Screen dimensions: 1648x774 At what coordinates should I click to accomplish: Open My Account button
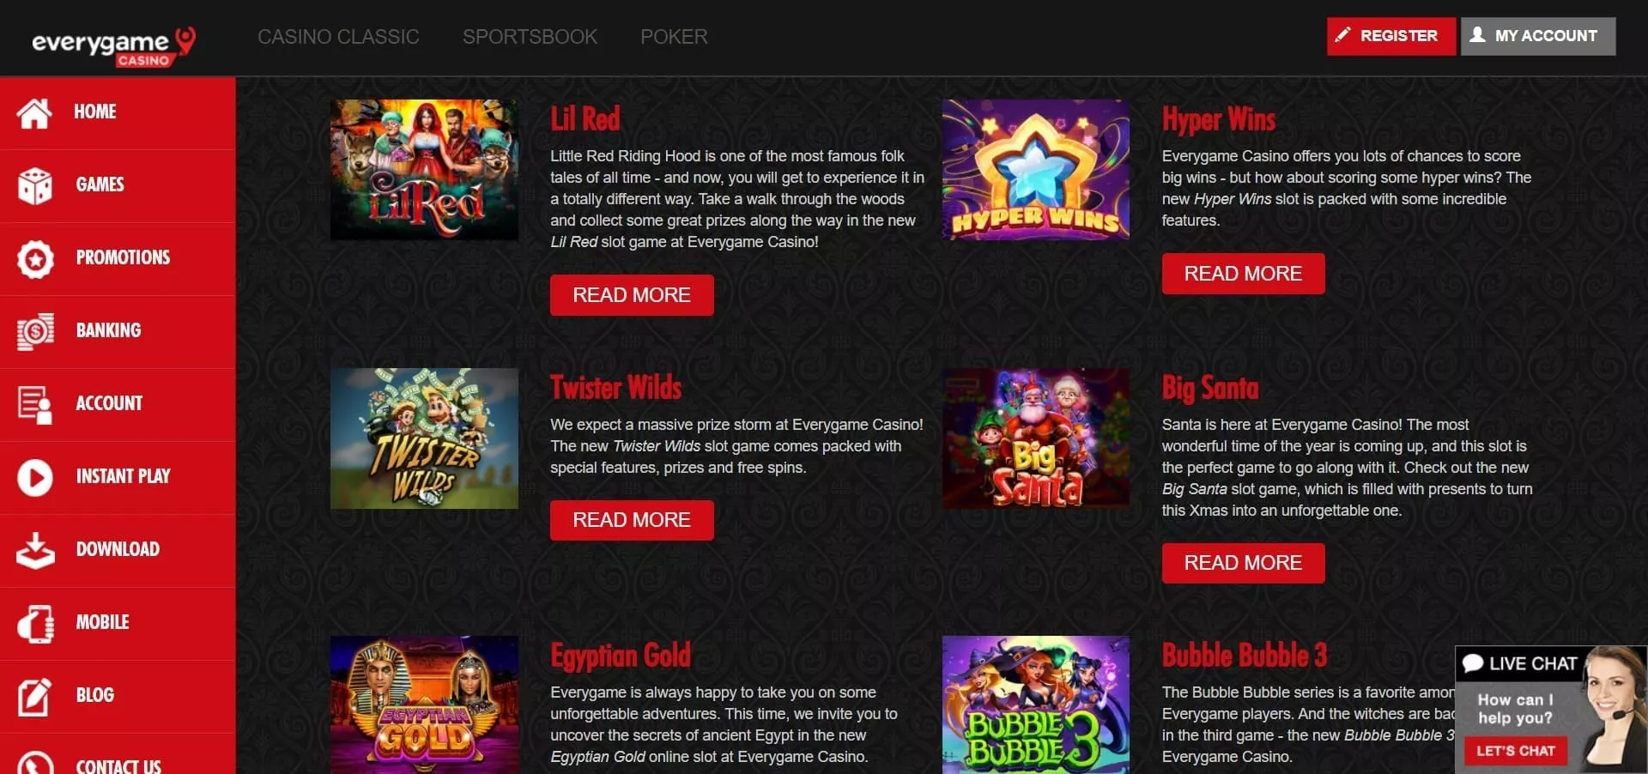click(x=1538, y=36)
